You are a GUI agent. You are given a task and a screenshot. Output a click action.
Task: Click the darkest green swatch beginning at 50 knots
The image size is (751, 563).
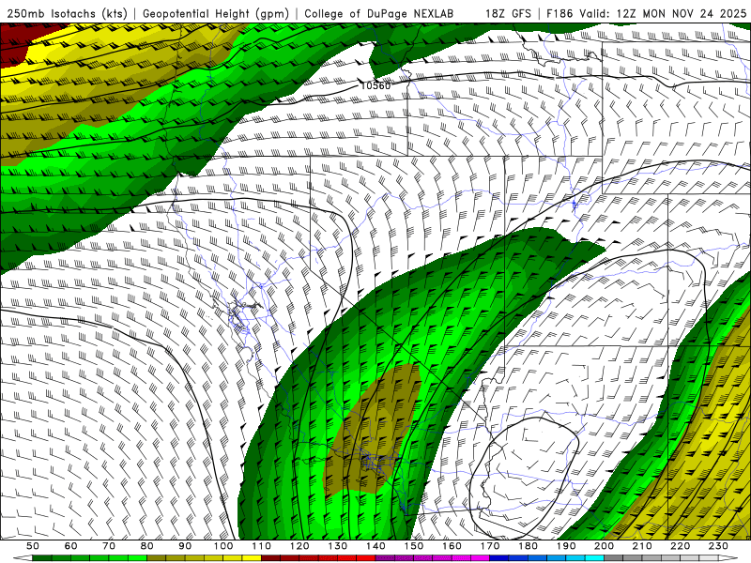(x=42, y=558)
